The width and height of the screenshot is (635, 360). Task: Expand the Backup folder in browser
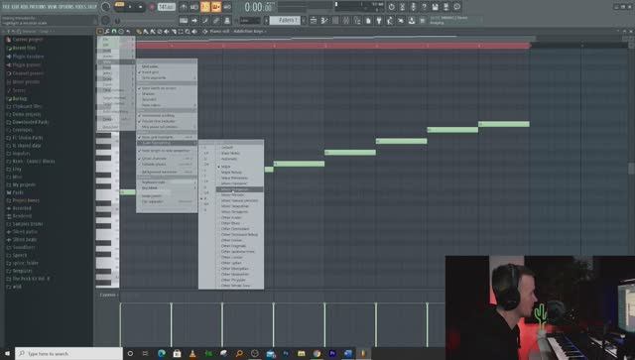pos(19,98)
